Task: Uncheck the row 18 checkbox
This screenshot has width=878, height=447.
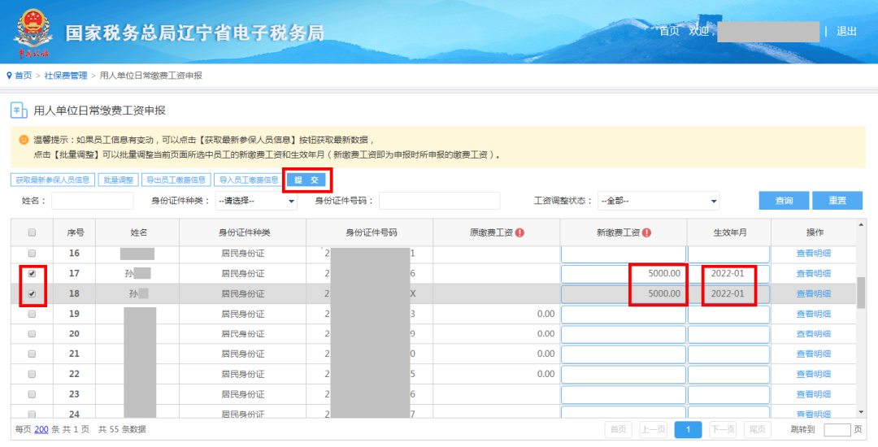Action: point(32,293)
